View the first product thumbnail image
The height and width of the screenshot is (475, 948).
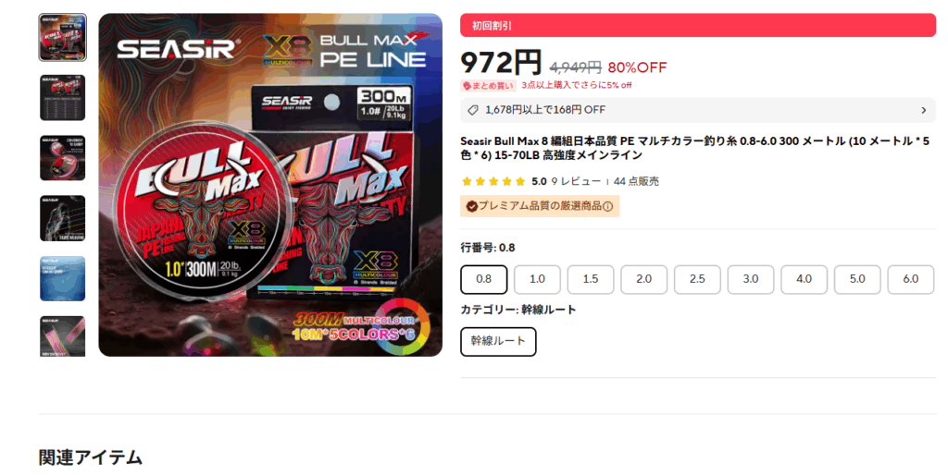click(63, 37)
